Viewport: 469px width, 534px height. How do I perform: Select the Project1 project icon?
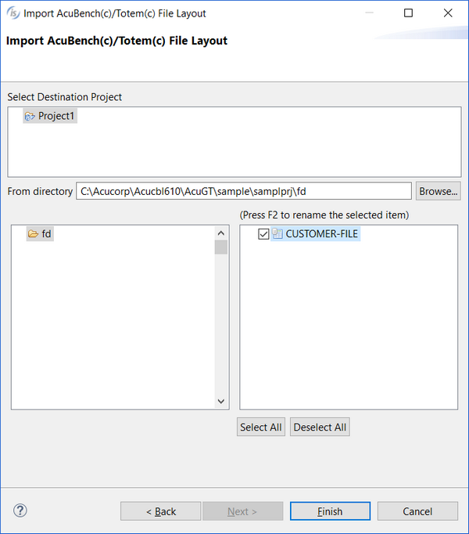pos(30,117)
